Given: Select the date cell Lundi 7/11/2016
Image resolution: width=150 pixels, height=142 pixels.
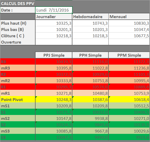Looking at the screenshot, I should 54,10.
